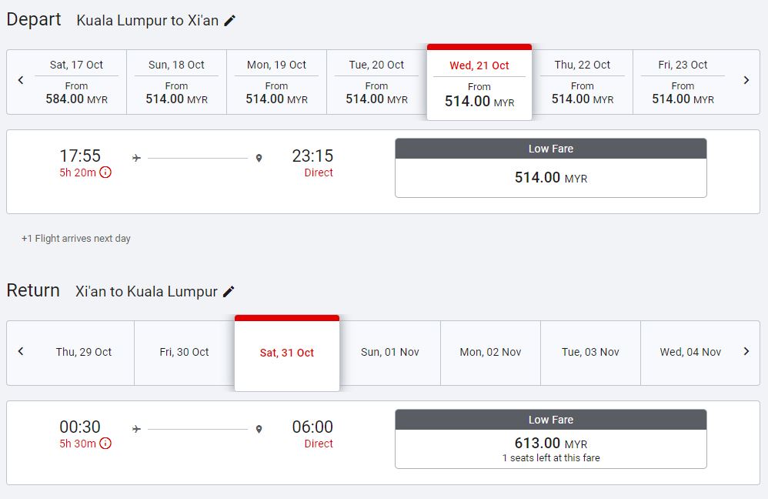Select the 514.00 MYR Low Fare departure

tap(550, 177)
